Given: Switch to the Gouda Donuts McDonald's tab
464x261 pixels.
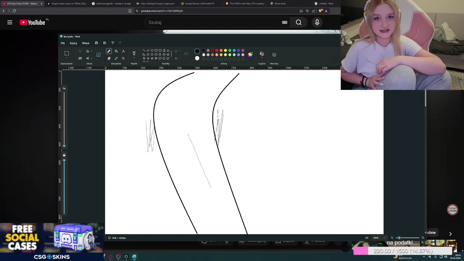Looking at the screenshot, I should pyautogui.click(x=200, y=4).
